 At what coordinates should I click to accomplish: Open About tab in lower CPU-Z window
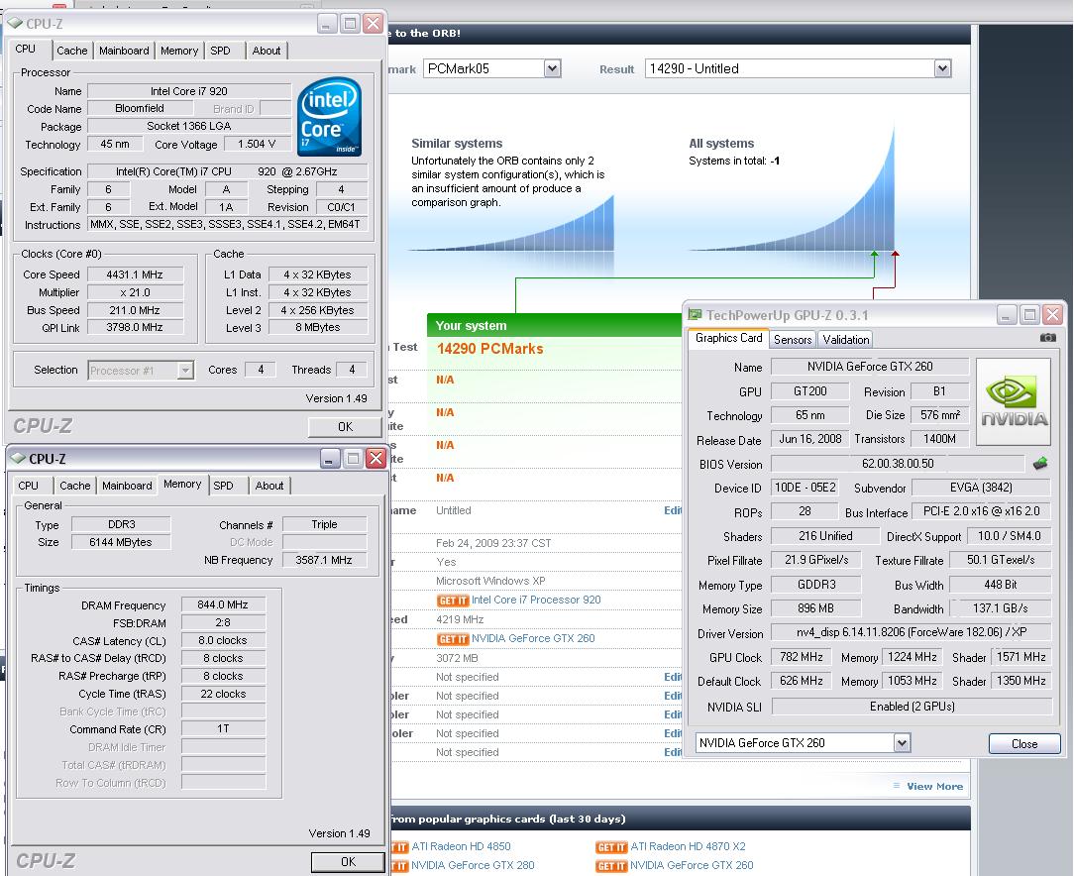[269, 486]
